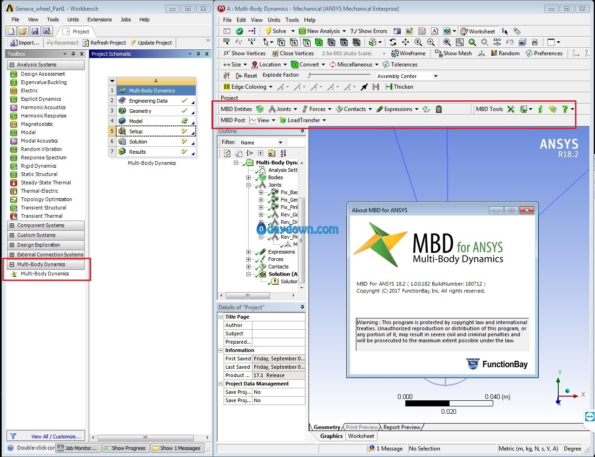Click the green MBD info icon
595x457 pixels.
[540, 109]
